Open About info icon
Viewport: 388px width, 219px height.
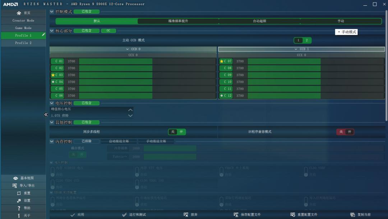tap(19, 215)
